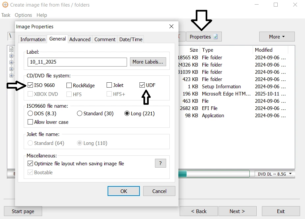
Task: Open the DVD DL ~ 8.5G size dropdown
Action: [275, 174]
